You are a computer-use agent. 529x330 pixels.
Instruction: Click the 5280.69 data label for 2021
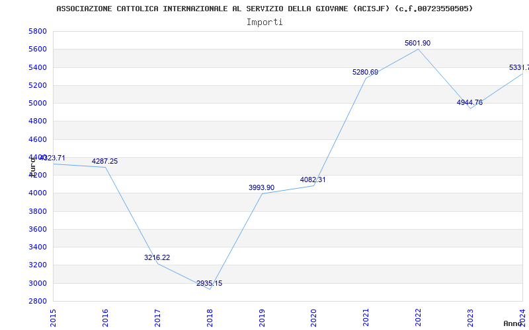tap(366, 72)
